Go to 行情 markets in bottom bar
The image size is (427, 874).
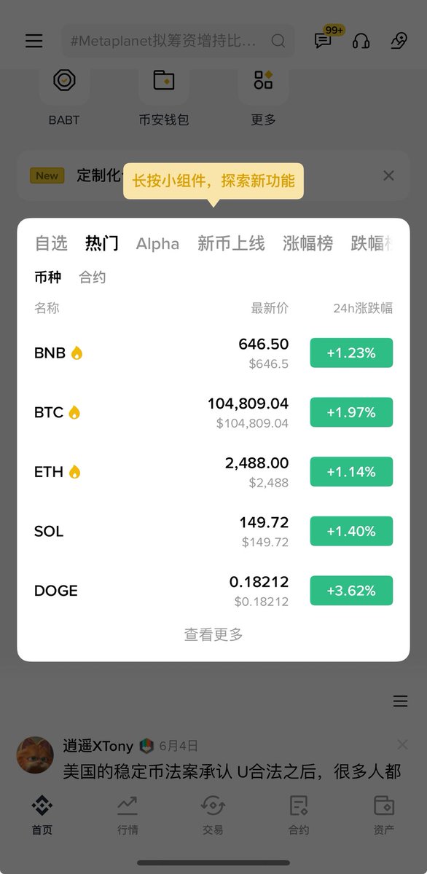point(128,815)
